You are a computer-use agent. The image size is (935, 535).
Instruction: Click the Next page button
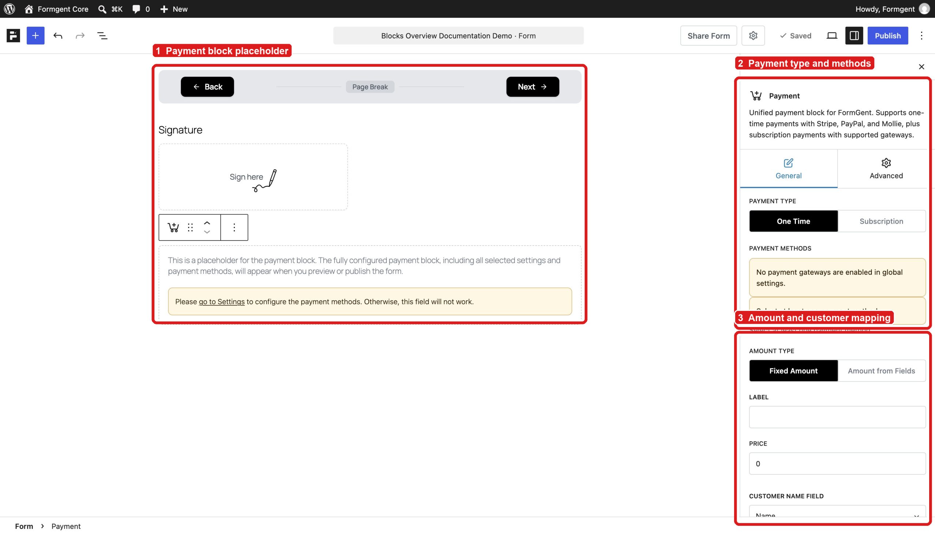tap(533, 87)
